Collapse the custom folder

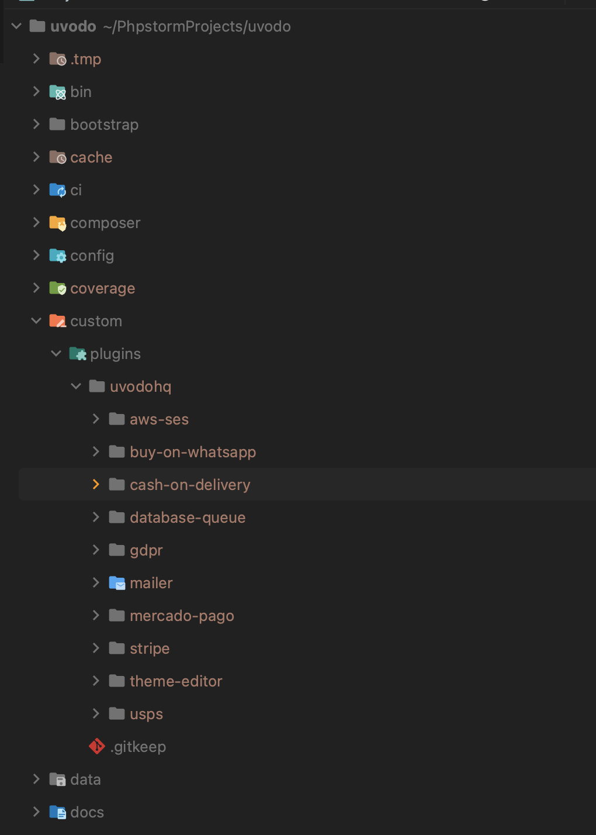pyautogui.click(x=36, y=321)
